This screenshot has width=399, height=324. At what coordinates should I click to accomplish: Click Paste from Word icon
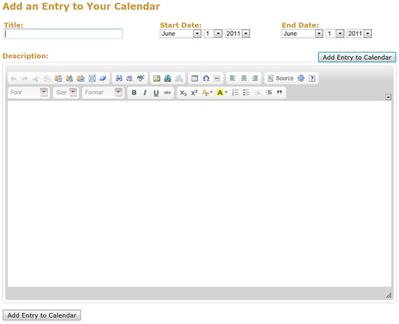coord(80,79)
